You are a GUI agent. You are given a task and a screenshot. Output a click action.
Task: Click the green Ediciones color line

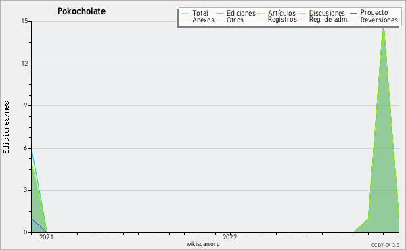click(x=219, y=14)
